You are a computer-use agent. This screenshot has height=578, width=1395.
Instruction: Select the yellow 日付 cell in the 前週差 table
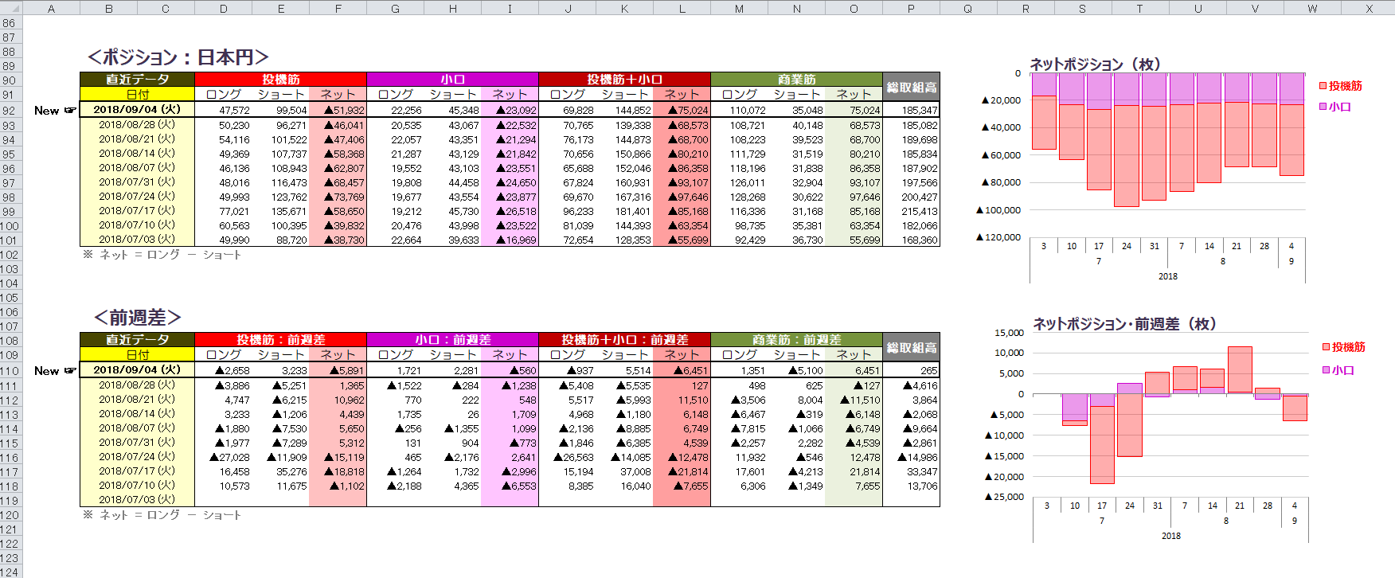point(137,354)
